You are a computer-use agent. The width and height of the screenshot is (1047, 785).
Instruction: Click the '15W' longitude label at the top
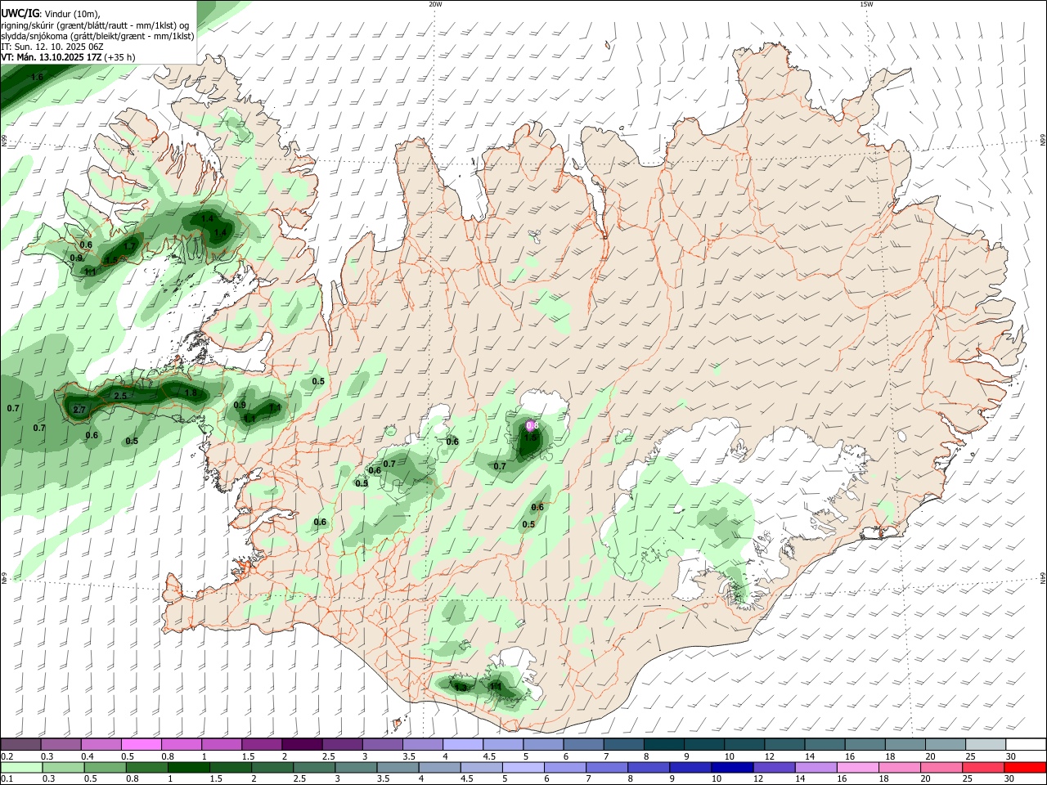pyautogui.click(x=865, y=4)
